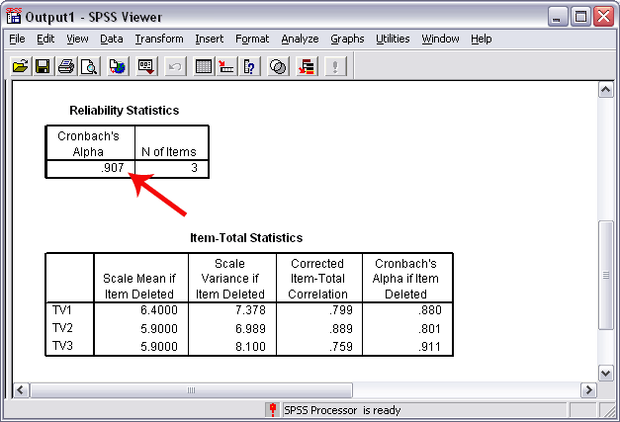The height and width of the screenshot is (422, 620).
Task: Click the Select Last Output icon
Action: [307, 66]
